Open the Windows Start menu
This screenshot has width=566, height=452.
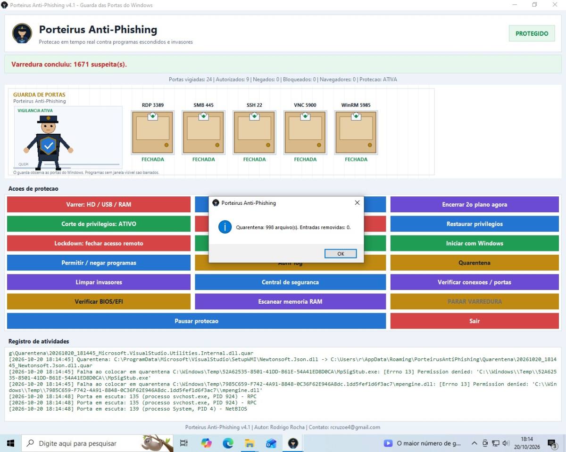click(x=10, y=443)
